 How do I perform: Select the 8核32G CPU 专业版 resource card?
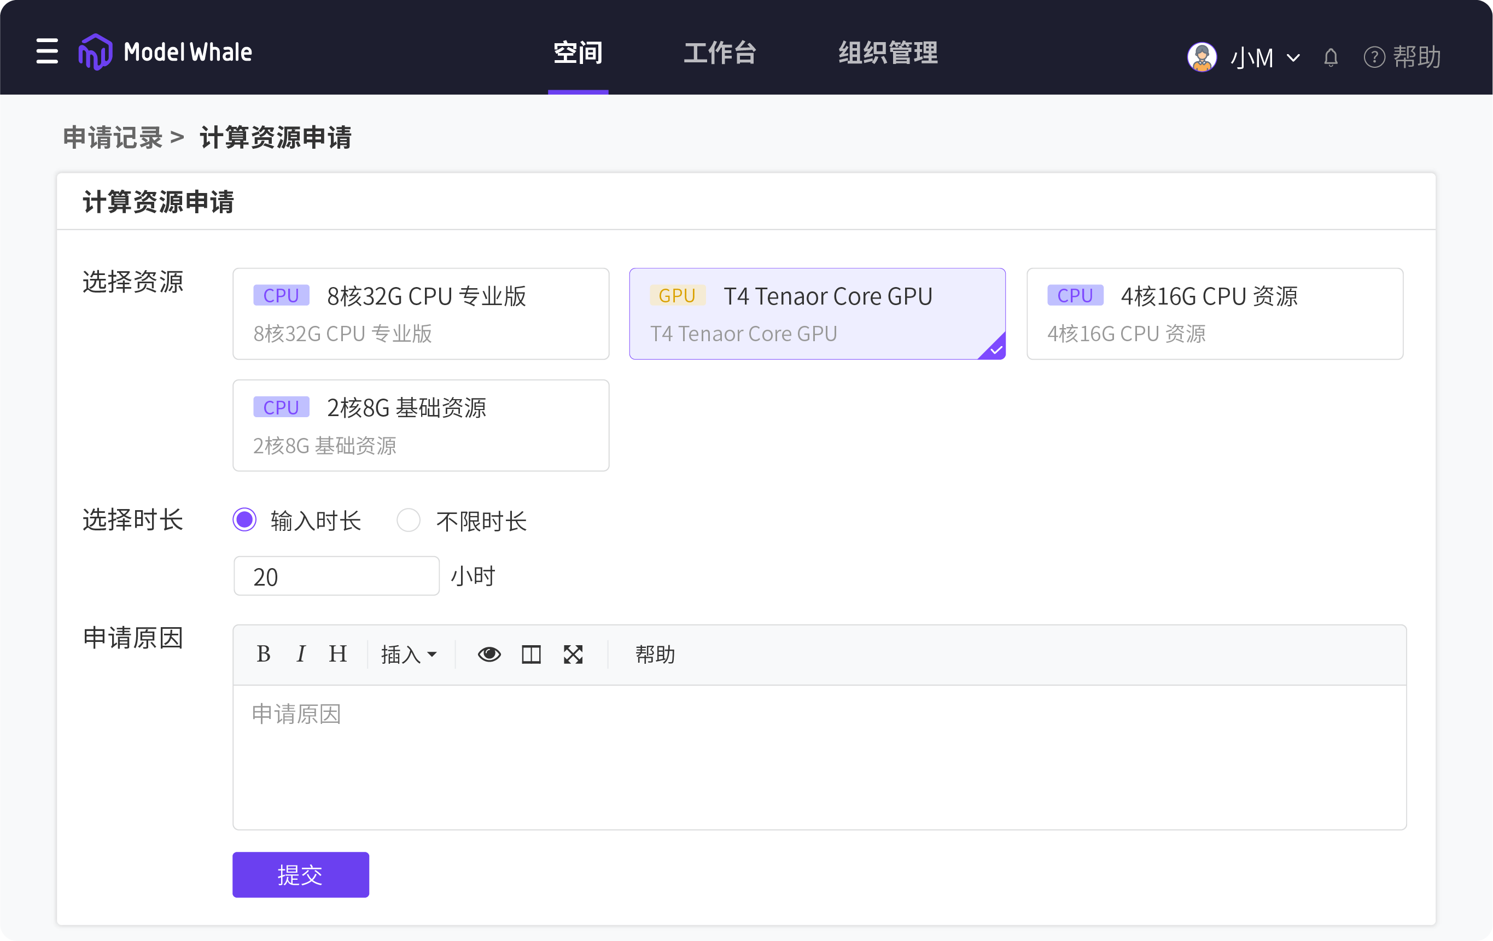[421, 314]
